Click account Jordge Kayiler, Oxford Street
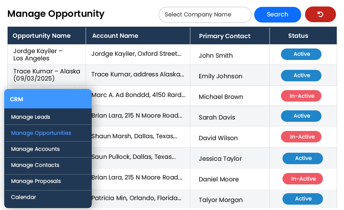344x210 pixels. (136, 54)
